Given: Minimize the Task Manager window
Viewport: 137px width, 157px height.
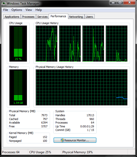Looking at the screenshot, I should 113,2.
